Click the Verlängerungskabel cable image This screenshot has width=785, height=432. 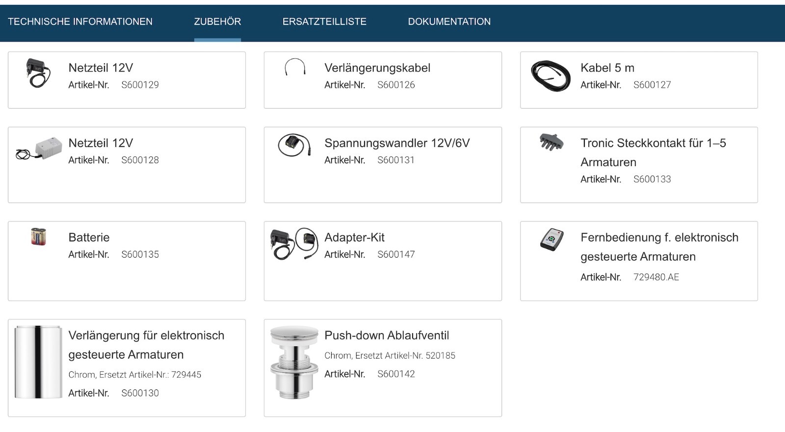(295, 67)
